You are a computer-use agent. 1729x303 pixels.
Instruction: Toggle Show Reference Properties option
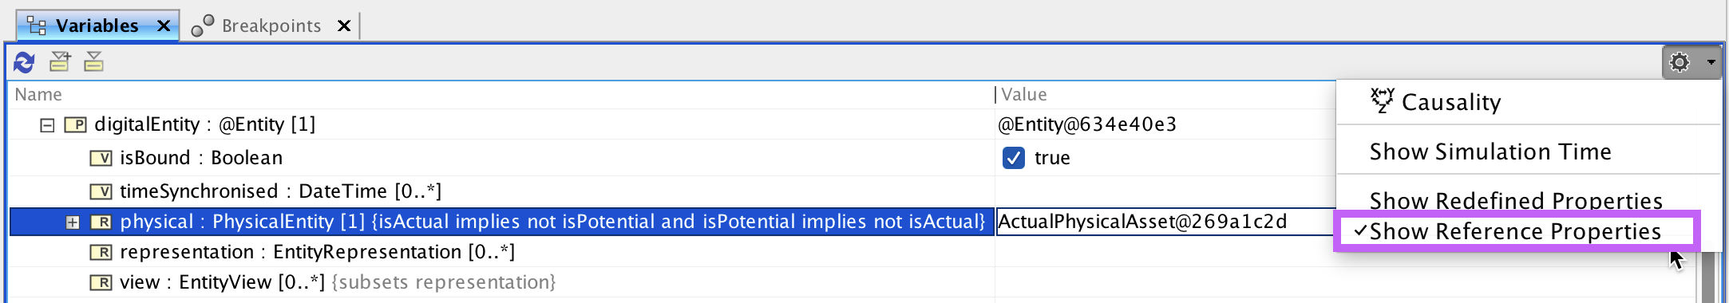1516,231
